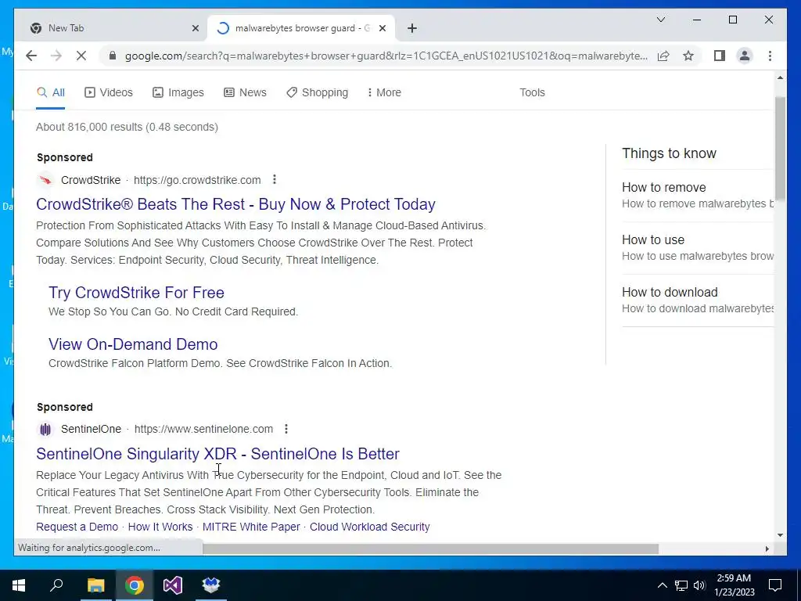The image size is (801, 601).
Task: Open Try CrowdStrike For Free link
Action: [x=136, y=293]
